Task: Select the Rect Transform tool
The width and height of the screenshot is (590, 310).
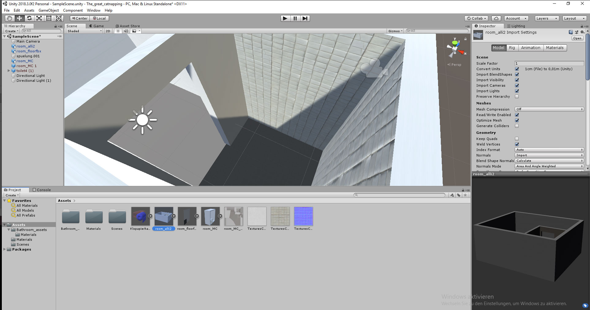Action: (49, 18)
